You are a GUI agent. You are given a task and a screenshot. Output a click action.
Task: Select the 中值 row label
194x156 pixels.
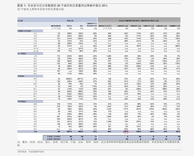click(x=35, y=132)
